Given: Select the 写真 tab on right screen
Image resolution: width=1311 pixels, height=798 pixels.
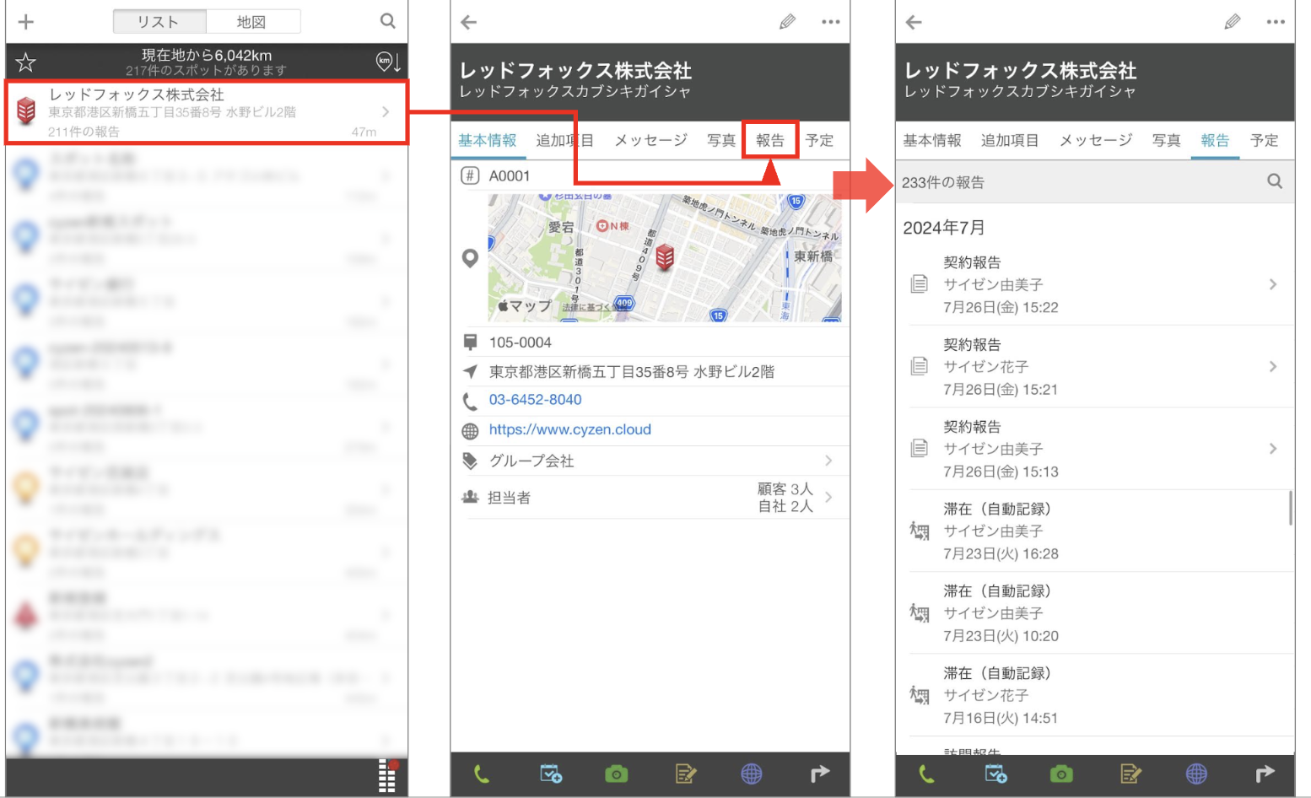Looking at the screenshot, I should tap(1167, 140).
